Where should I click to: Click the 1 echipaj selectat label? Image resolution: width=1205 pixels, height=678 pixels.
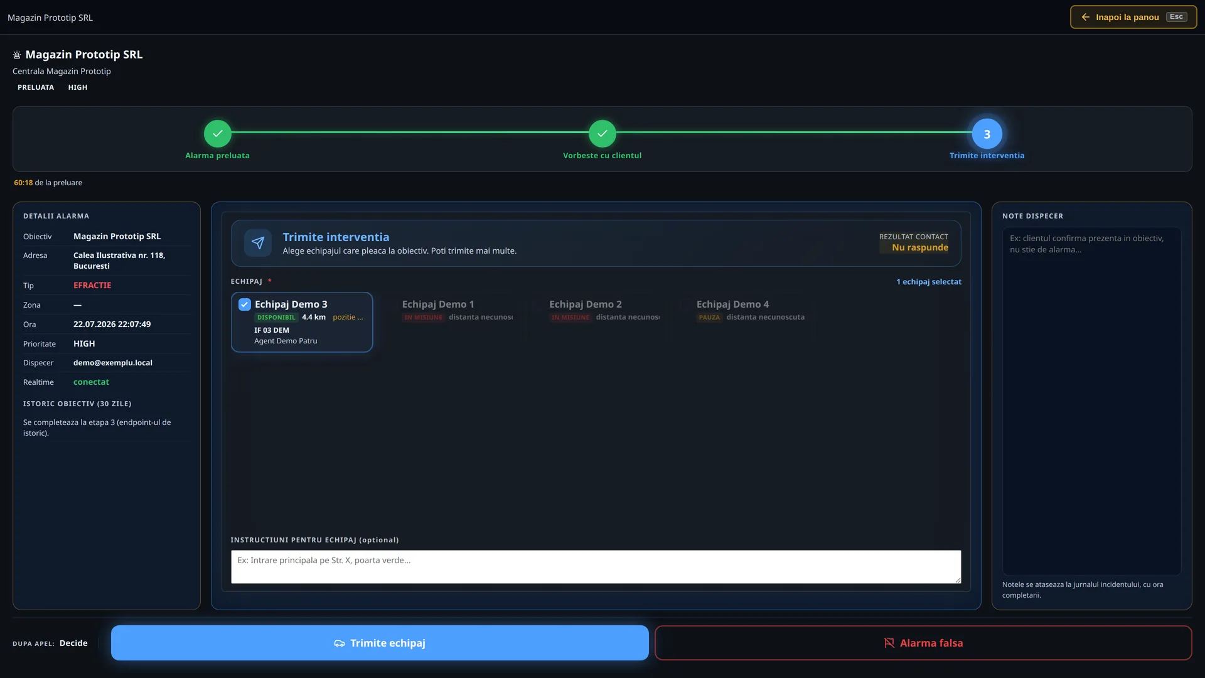[x=929, y=282]
